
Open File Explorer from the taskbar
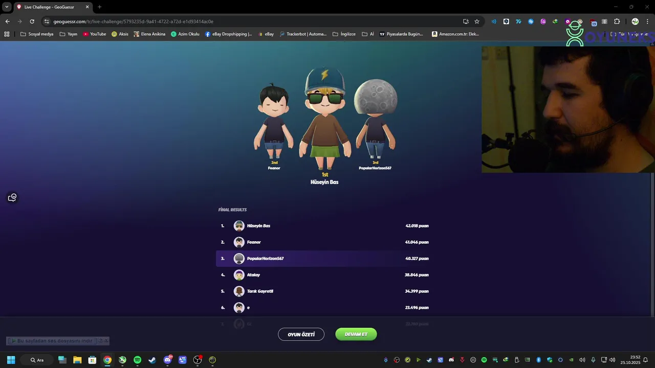(77, 360)
